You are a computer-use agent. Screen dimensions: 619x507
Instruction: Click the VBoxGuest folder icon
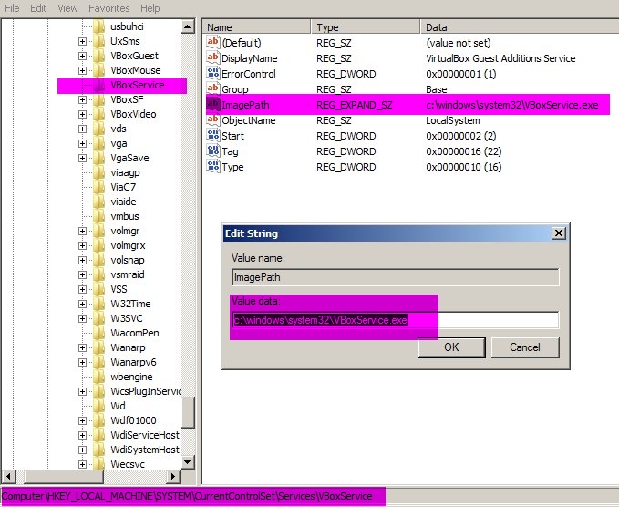(99, 56)
